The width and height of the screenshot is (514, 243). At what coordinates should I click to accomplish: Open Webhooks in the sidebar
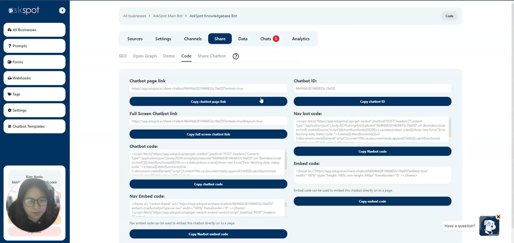tap(34, 78)
